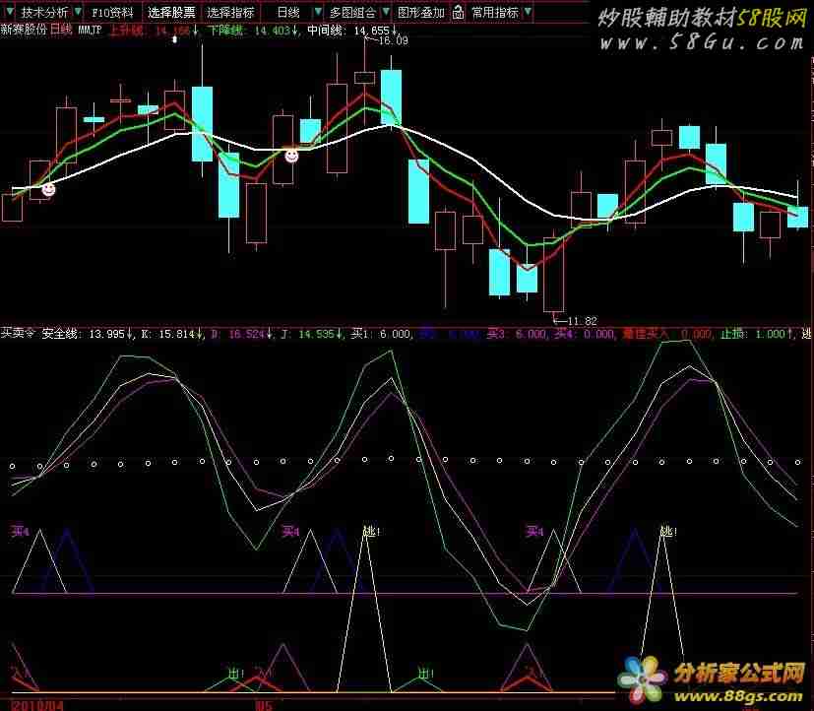Click the 买1: 6.000 value
Screen dimensions: 814x711
[382, 334]
